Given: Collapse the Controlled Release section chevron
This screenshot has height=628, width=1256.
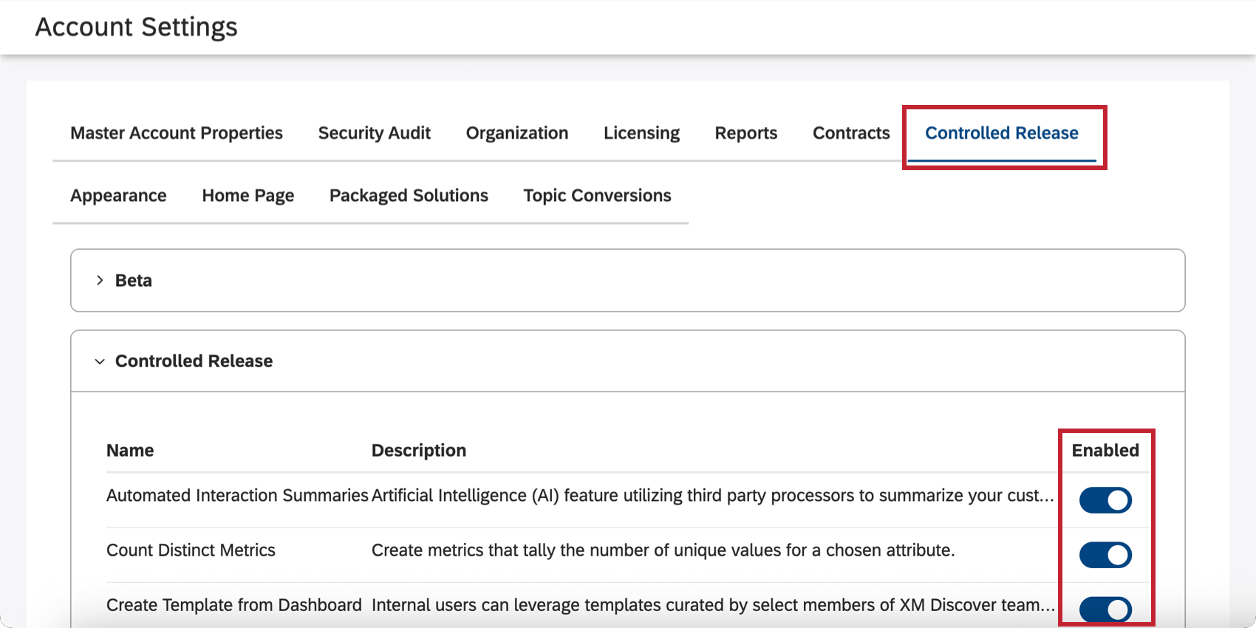Looking at the screenshot, I should 100,361.
